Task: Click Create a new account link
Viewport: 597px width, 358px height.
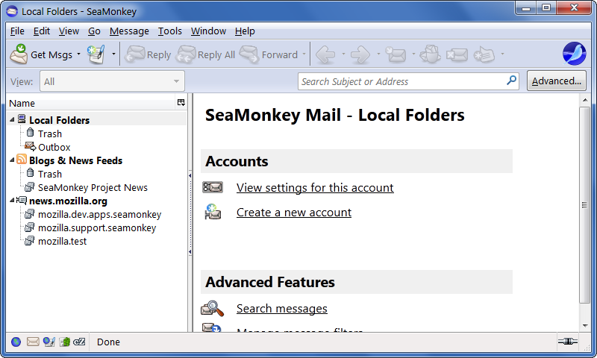Action: (294, 213)
